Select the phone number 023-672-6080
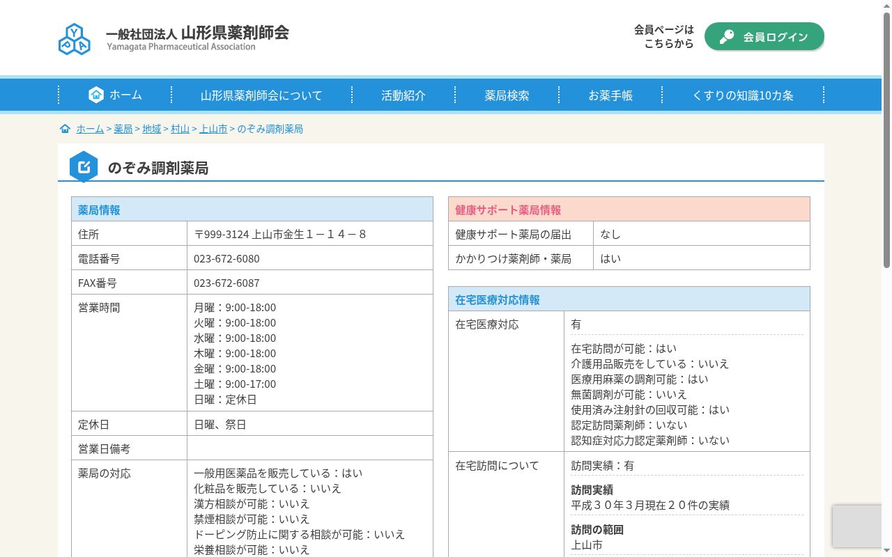Image resolution: width=892 pixels, height=557 pixels. coord(226,258)
